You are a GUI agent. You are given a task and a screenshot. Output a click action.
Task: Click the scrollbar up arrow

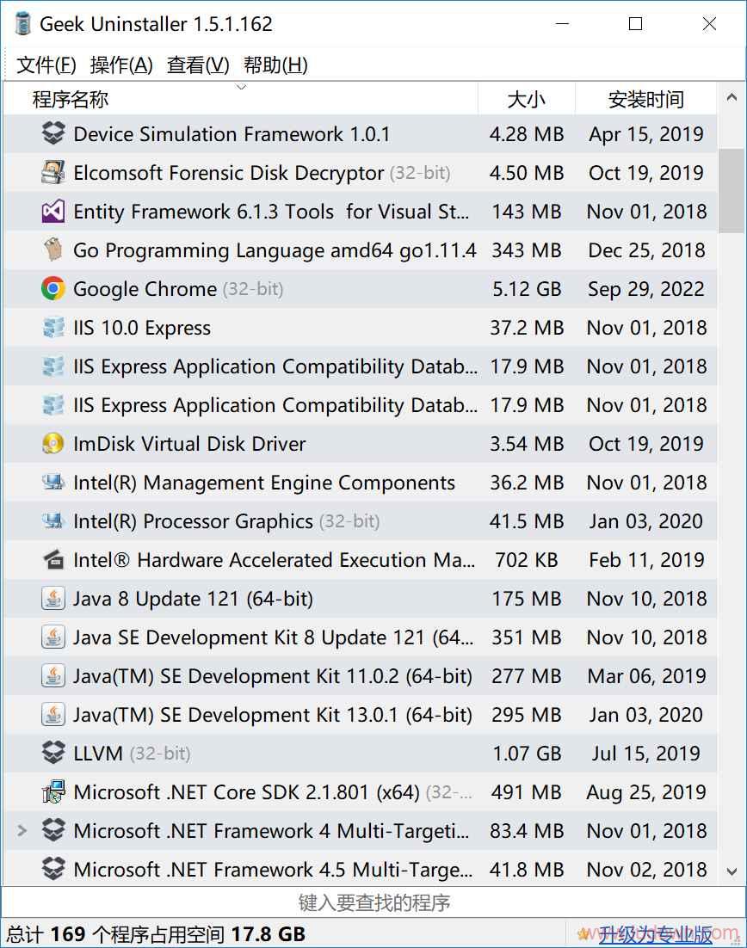pyautogui.click(x=732, y=97)
